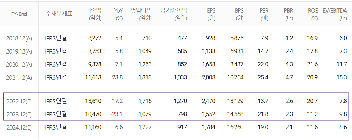Click BPS value 16,260
Screen dimensions: 352x140
[x=236, y=127]
